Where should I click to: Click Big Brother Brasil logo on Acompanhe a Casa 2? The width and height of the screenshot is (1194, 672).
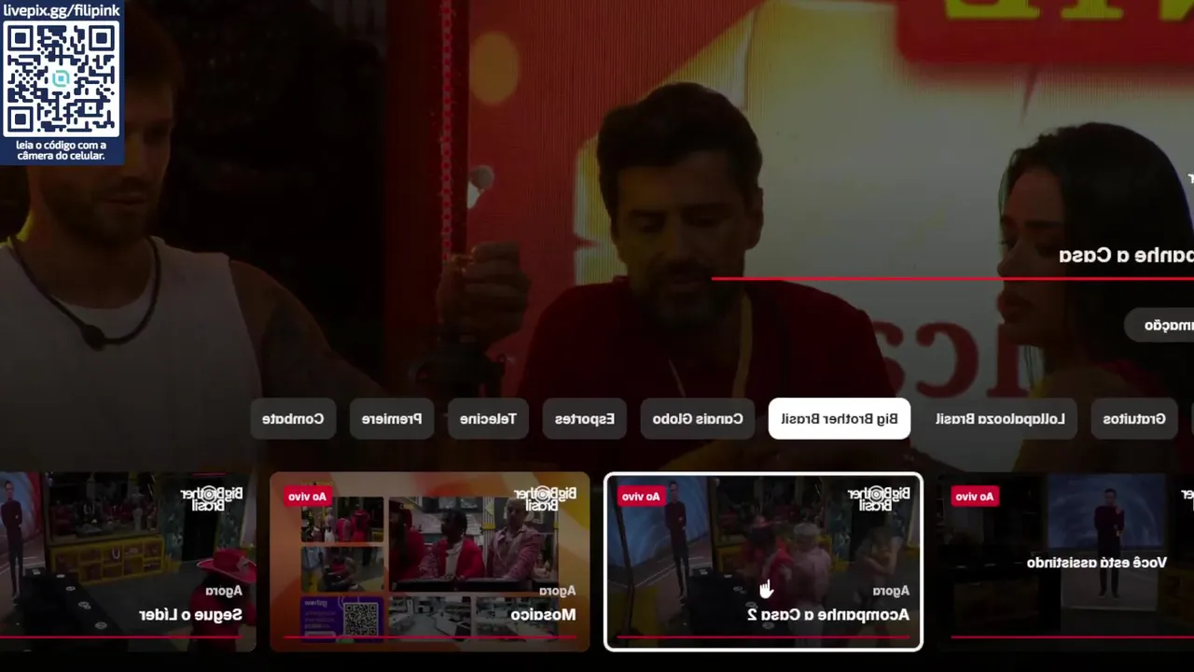pyautogui.click(x=878, y=498)
